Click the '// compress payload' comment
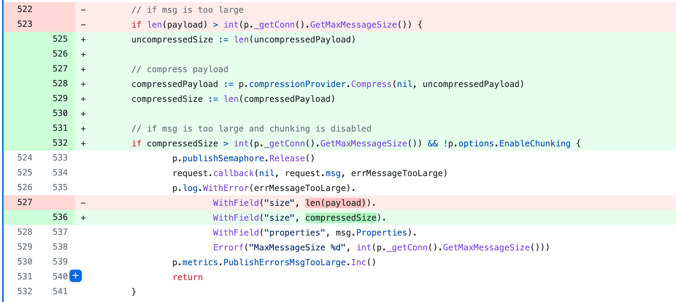Image resolution: width=676 pixels, height=302 pixels. click(x=180, y=69)
